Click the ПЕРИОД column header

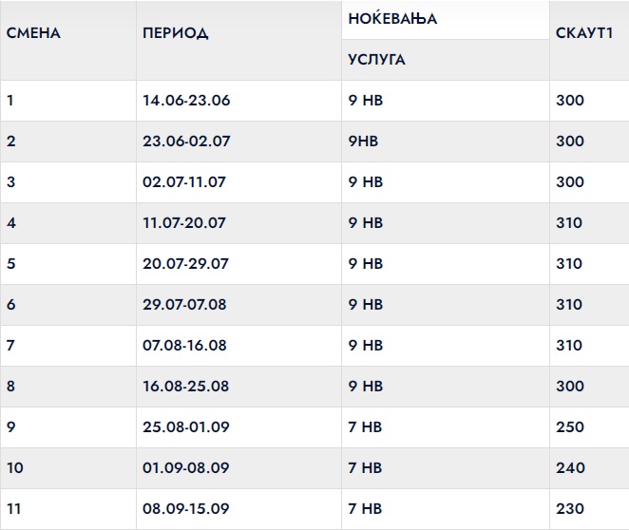176,33
